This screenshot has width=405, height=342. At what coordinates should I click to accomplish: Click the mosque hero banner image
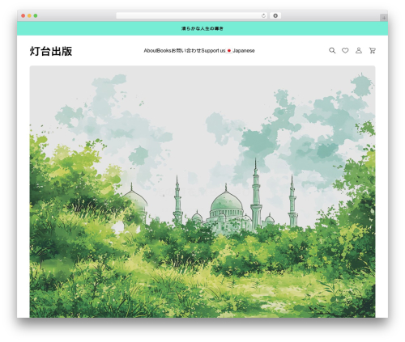point(202,192)
